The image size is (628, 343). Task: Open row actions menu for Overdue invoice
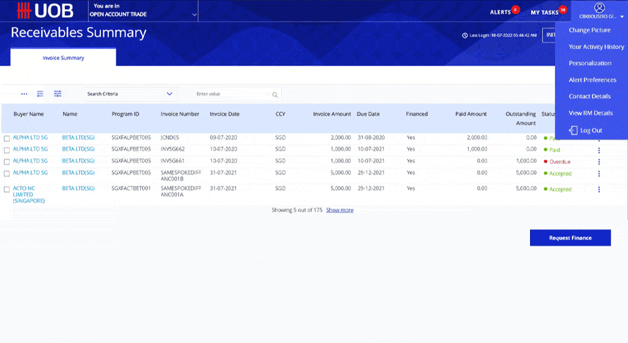coord(599,162)
